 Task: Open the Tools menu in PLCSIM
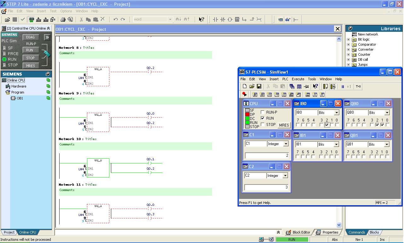[x=312, y=79]
